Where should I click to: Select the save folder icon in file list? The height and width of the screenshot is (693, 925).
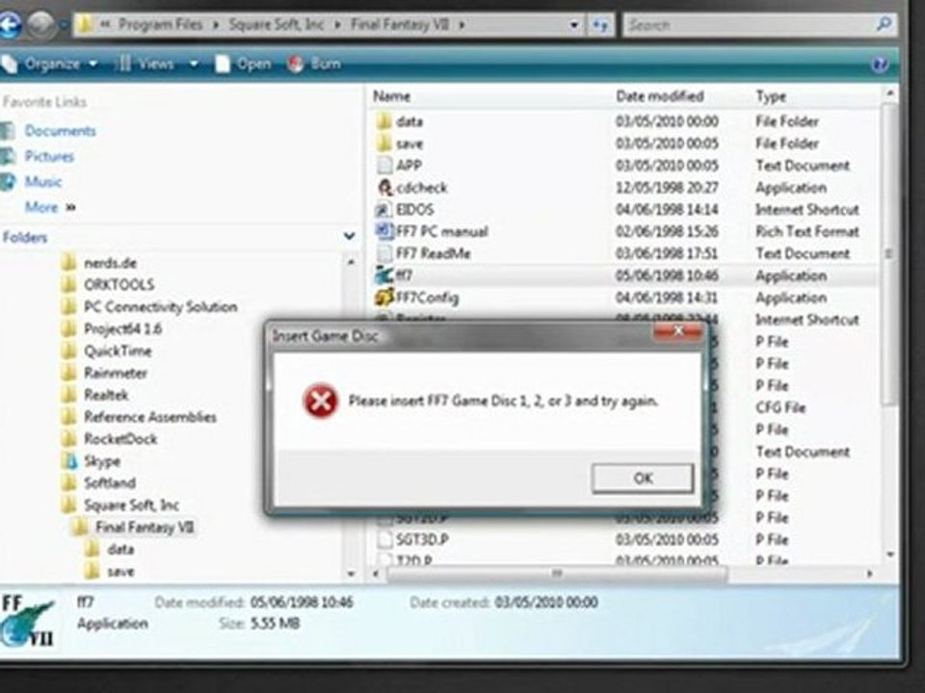point(384,143)
